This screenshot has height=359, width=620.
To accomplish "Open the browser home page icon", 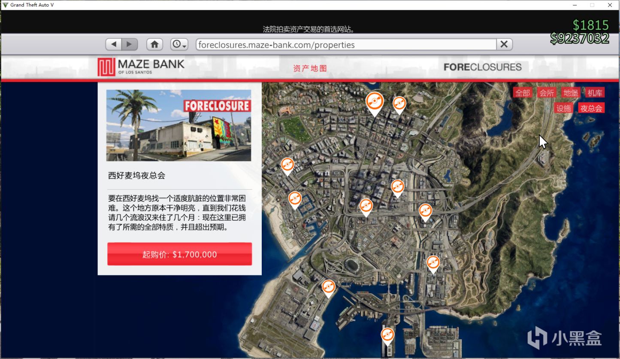I will point(154,44).
